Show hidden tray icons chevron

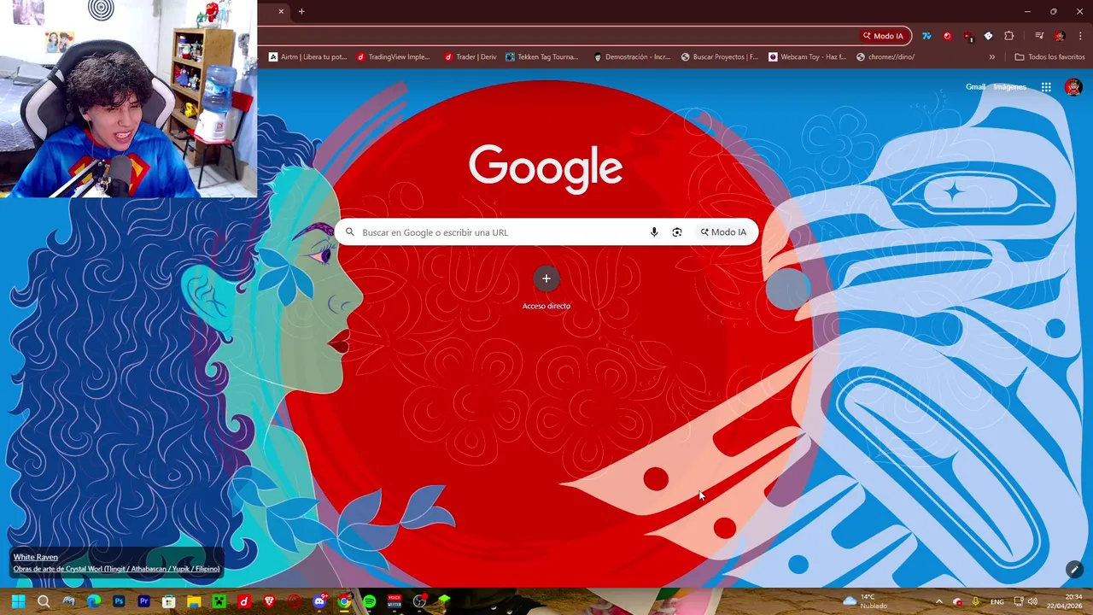(x=938, y=601)
